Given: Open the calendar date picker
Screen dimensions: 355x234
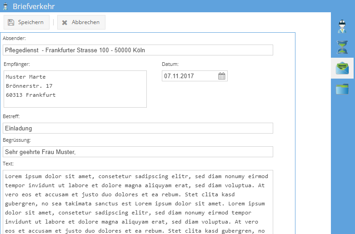Looking at the screenshot, I should pyautogui.click(x=222, y=76).
